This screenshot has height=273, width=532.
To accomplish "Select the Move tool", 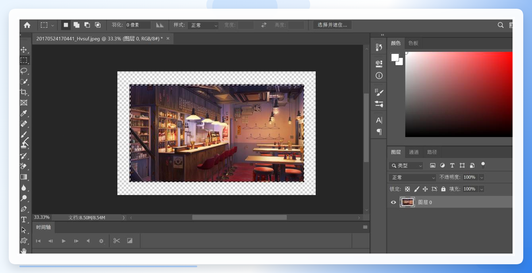I will point(24,50).
